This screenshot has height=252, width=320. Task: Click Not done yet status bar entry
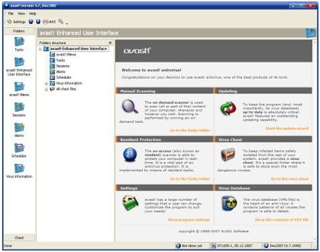(189, 245)
